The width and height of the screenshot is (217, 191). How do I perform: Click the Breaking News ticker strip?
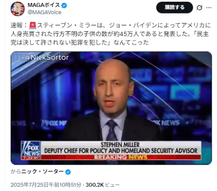(121, 157)
